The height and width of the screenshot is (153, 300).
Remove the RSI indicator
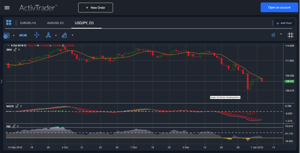click(18, 126)
